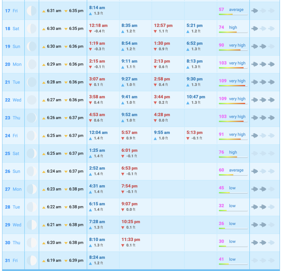Click the 3:58 am low tide entry
Screen dimensions: 282x271
97,97
